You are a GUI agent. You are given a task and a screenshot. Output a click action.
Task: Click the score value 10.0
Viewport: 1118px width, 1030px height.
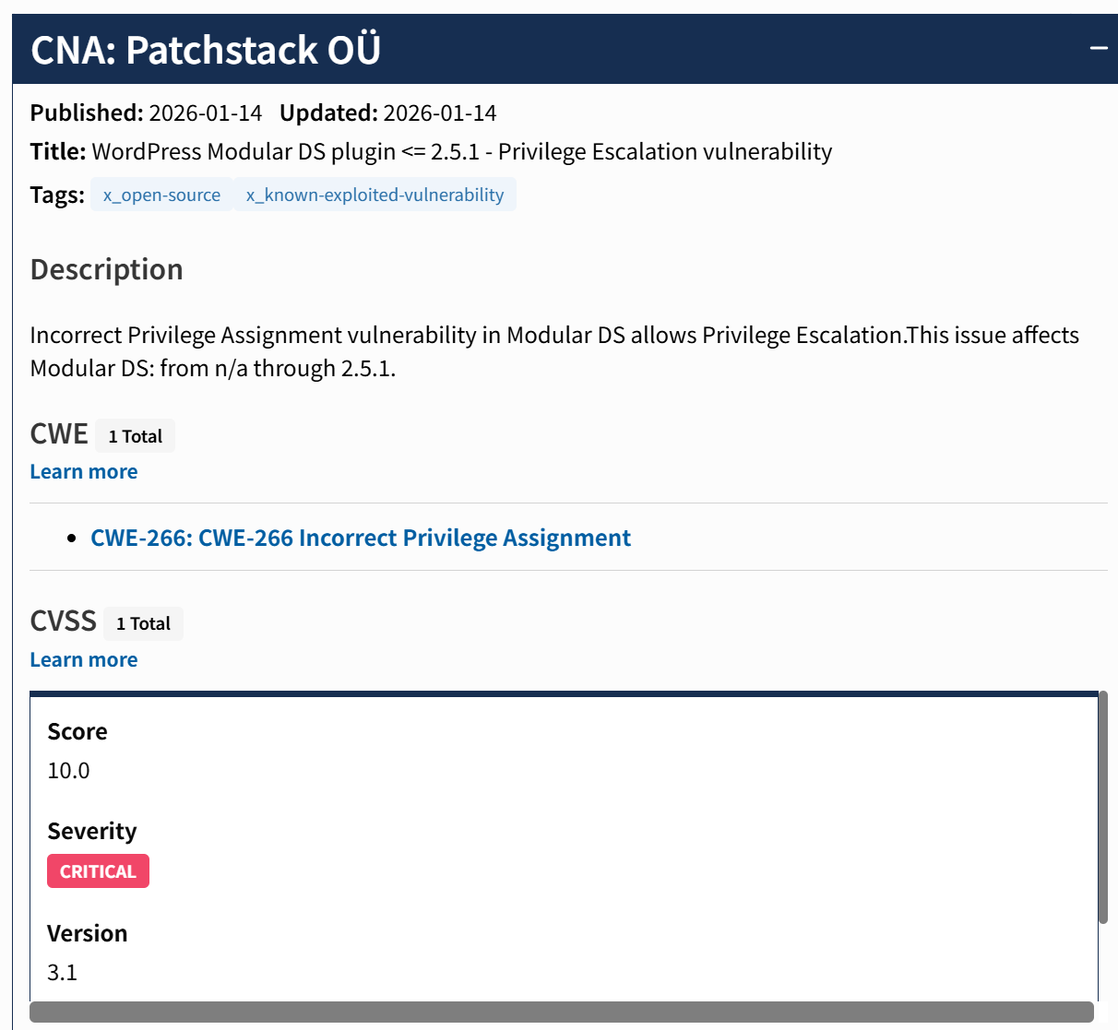[x=69, y=770]
